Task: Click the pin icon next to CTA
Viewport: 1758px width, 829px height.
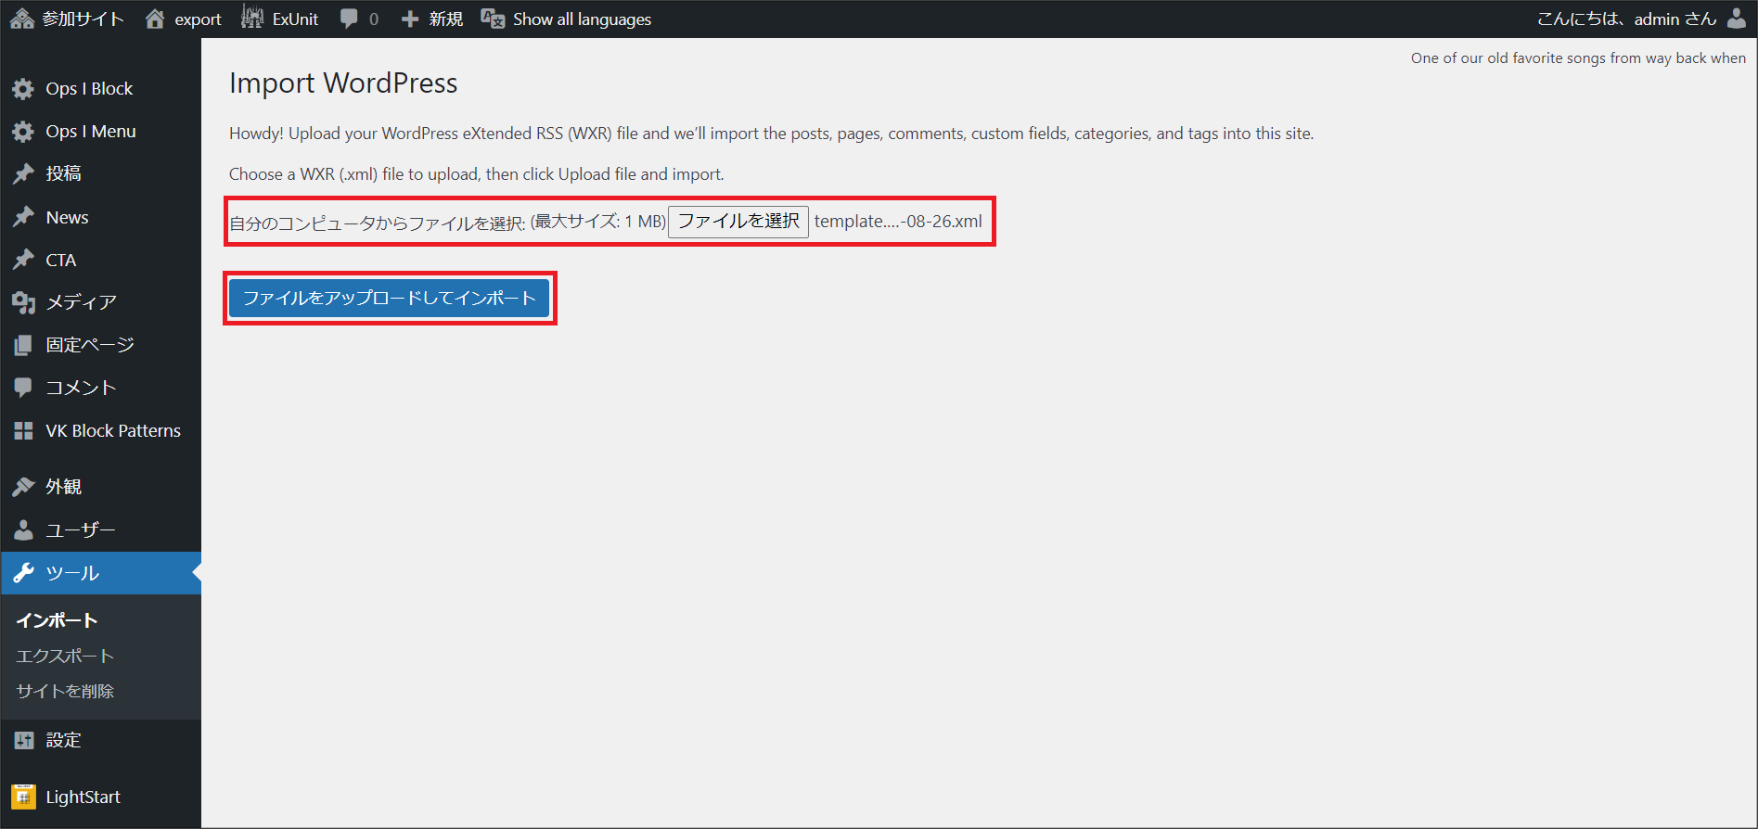Action: point(23,260)
